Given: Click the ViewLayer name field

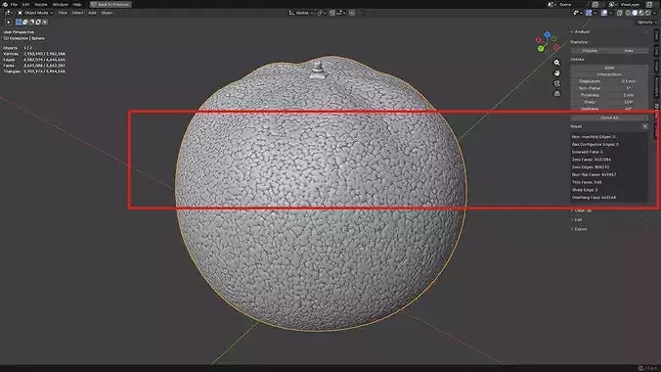Looking at the screenshot, I should coord(631,4).
